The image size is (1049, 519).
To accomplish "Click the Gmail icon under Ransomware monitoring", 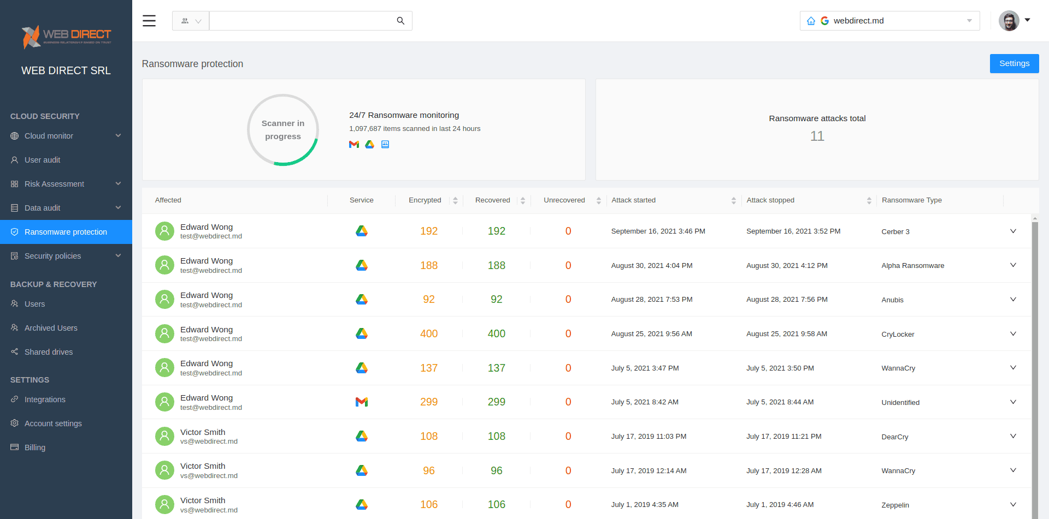I will (x=354, y=145).
